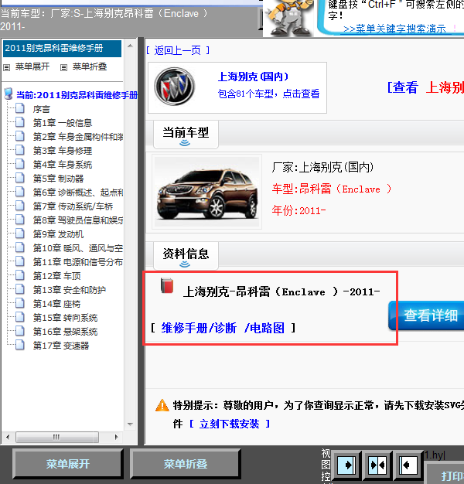
Task: Click top menu-collapse icon before 菜单折叠
Action: click(x=63, y=67)
